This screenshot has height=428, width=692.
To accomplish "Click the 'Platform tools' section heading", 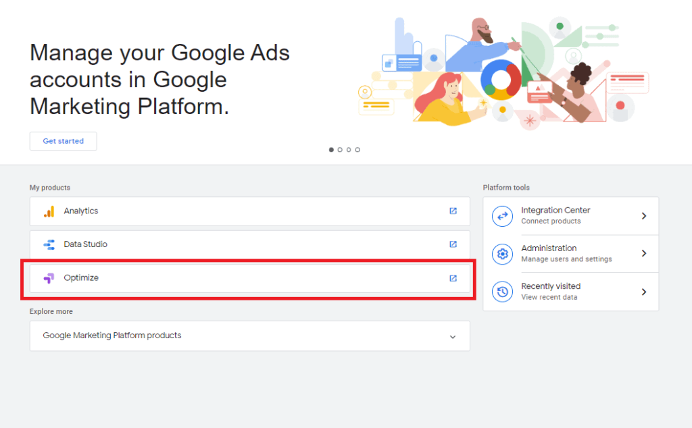I will pyautogui.click(x=505, y=188).
